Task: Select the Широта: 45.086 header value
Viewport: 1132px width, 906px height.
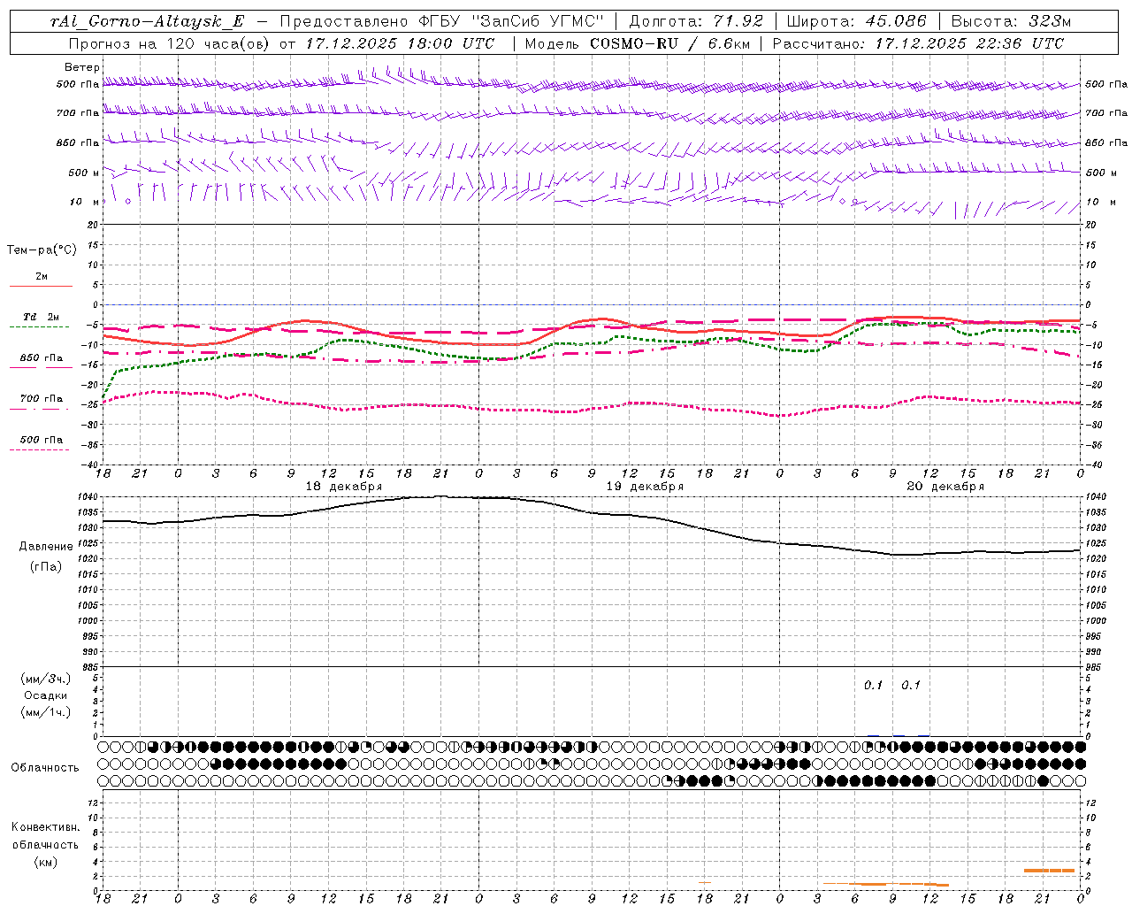Action: [x=856, y=21]
